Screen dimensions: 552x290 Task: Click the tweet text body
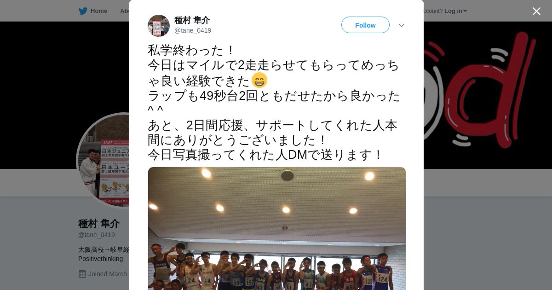(274, 102)
